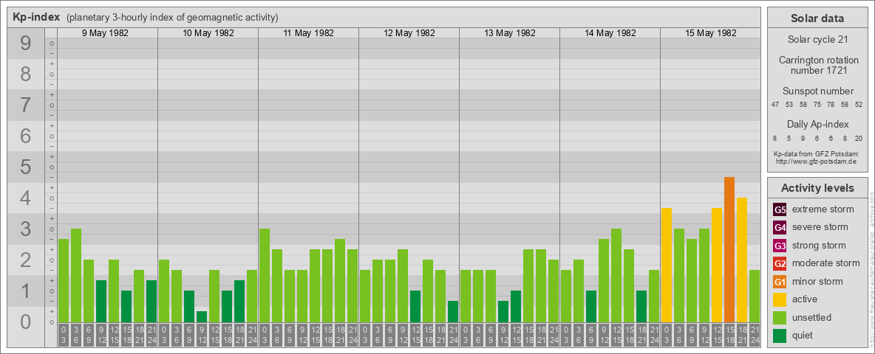Screen dimensions: 875x354
Task: Click the Kp scale number 9
Action: (26, 43)
